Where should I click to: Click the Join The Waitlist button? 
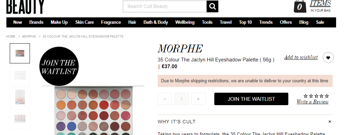[x=251, y=99]
